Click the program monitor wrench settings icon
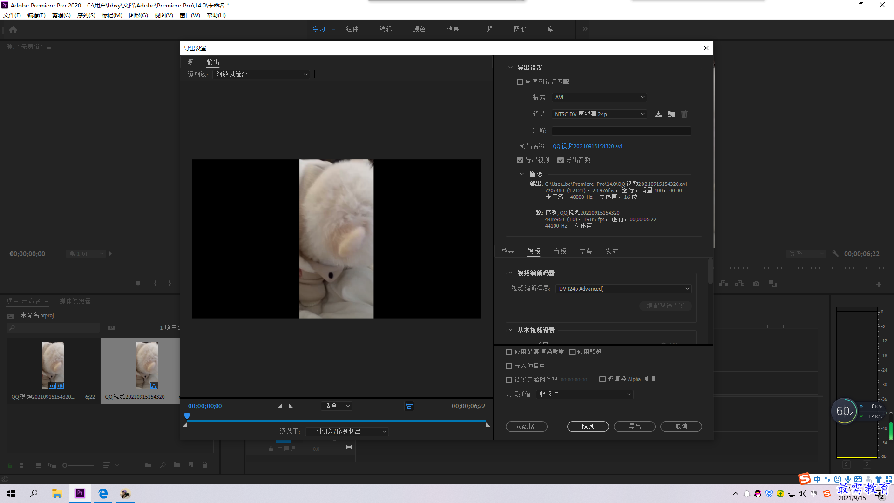The height and width of the screenshot is (503, 894). coord(835,254)
